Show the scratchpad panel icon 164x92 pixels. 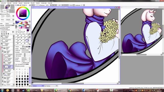pos(26,5)
